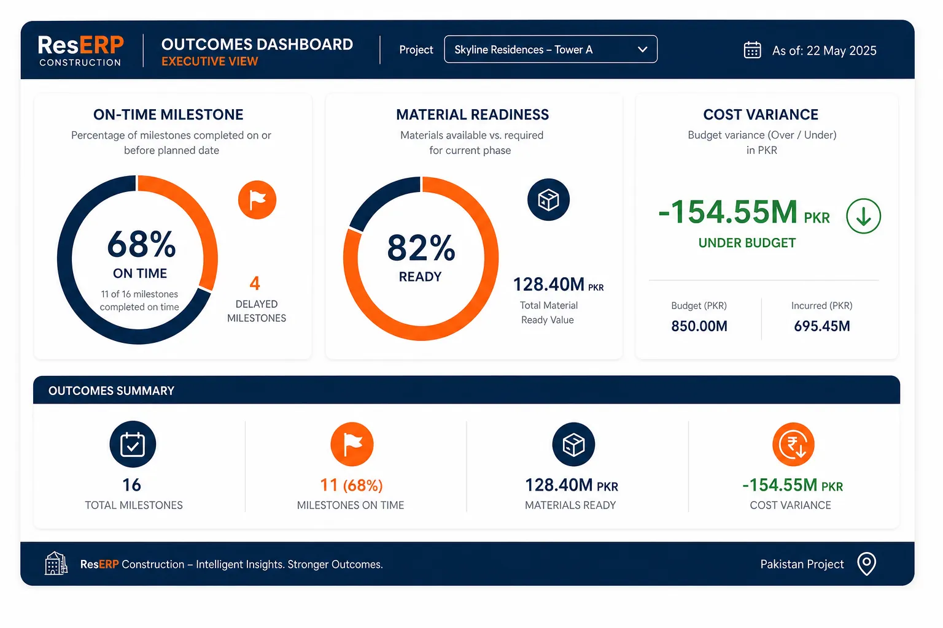943x628 pixels.
Task: Open the Project dropdown showing Skyline Residences
Action: tap(551, 49)
